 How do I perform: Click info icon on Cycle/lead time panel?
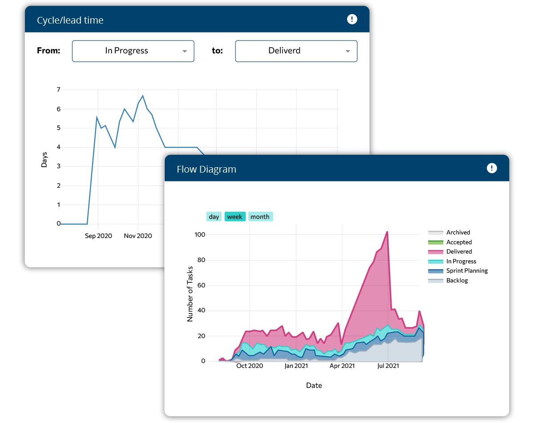(x=352, y=19)
